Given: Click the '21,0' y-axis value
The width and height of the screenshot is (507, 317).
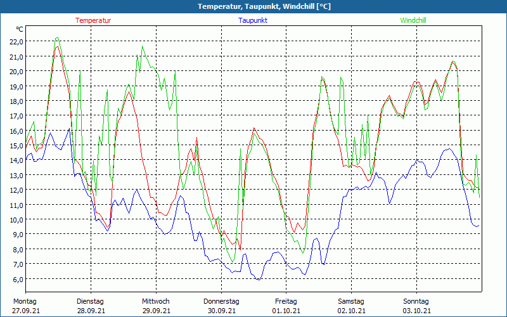Looking at the screenshot, I should click(x=16, y=56).
